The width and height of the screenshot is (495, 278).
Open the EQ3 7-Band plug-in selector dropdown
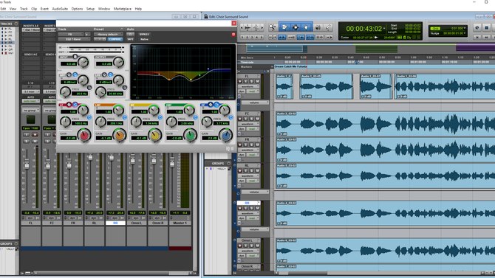74,39
